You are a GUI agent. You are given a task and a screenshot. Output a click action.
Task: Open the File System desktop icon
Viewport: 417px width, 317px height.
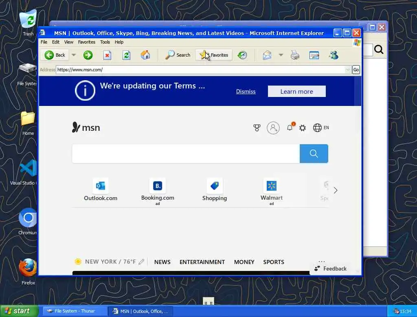27,75
